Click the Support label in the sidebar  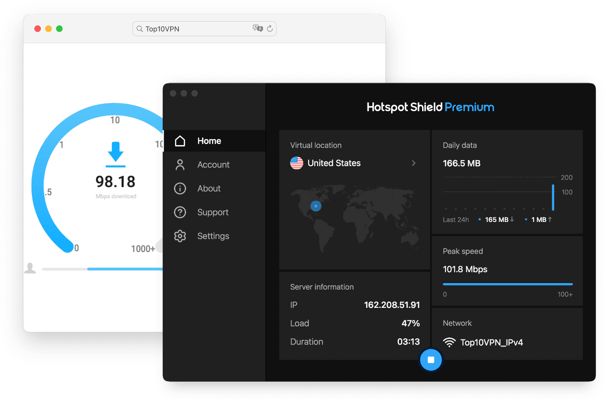[x=213, y=212]
